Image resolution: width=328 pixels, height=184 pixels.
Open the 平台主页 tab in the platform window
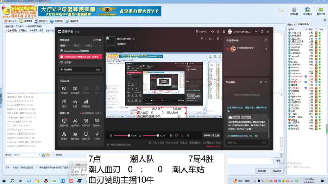click(11, 21)
